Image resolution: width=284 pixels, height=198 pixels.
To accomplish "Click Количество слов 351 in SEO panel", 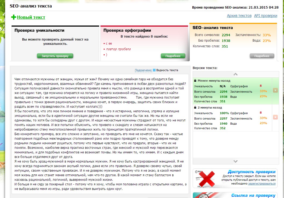I will pos(210,46).
